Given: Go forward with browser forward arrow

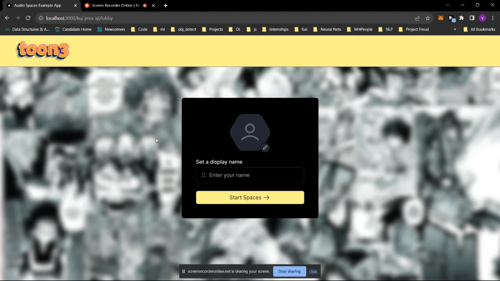Looking at the screenshot, I should pyautogui.click(x=18, y=18).
